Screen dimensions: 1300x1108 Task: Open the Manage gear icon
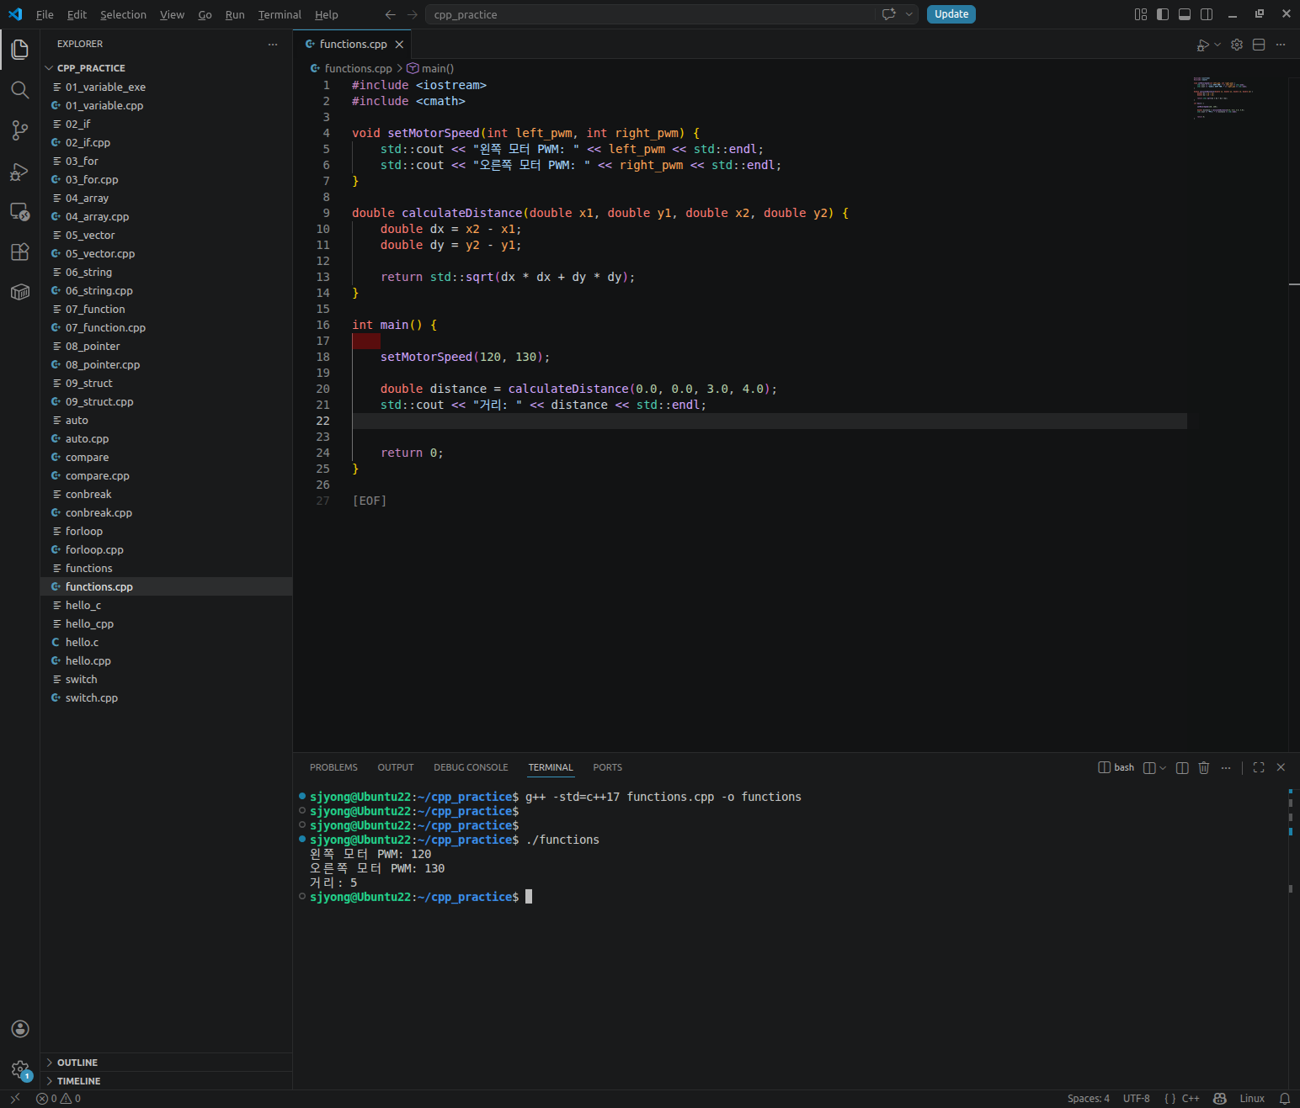pyautogui.click(x=20, y=1070)
